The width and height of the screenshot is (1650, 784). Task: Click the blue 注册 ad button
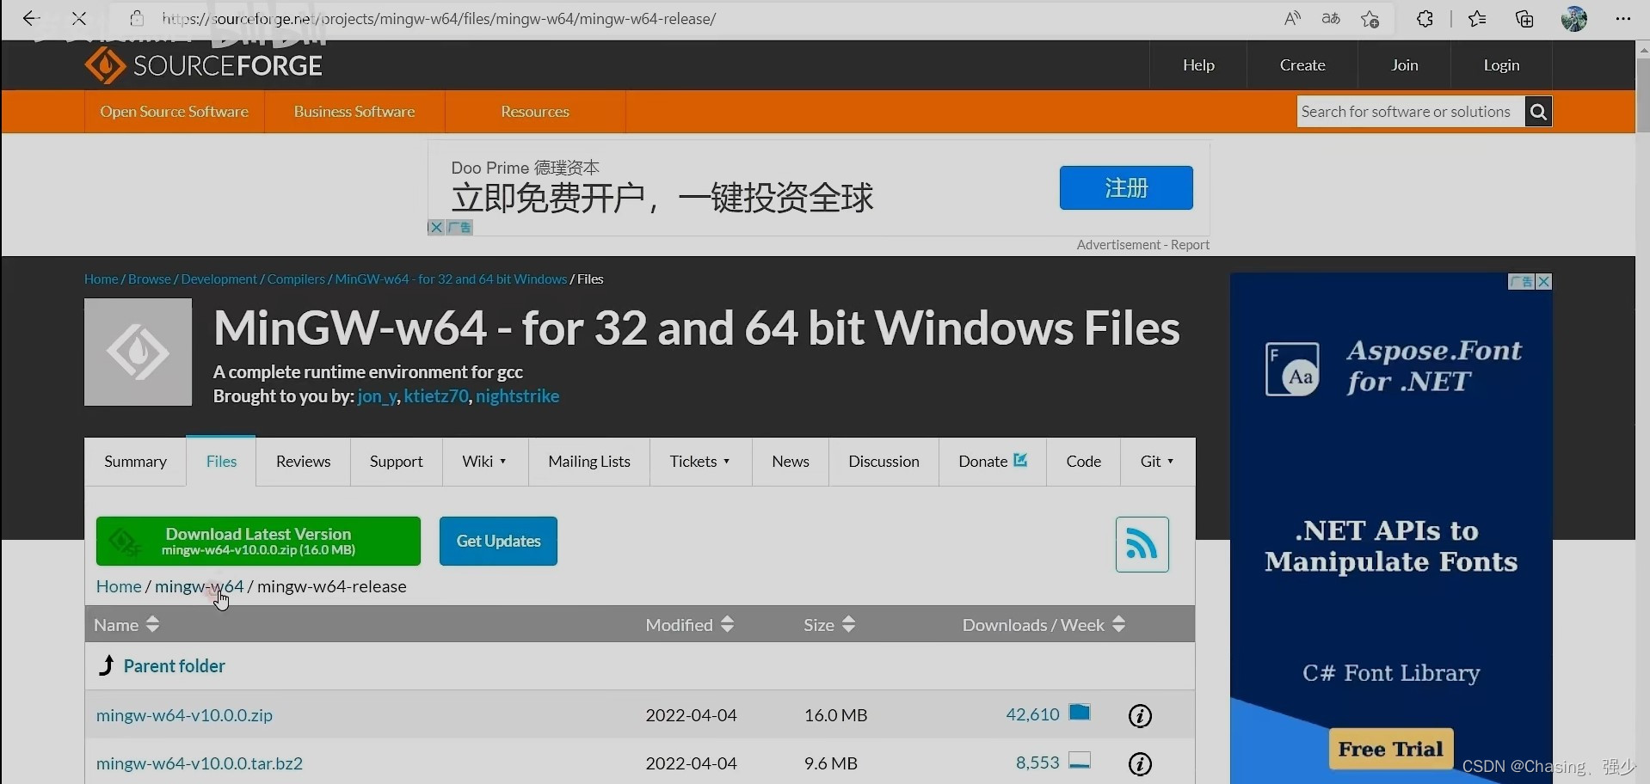1126,187
